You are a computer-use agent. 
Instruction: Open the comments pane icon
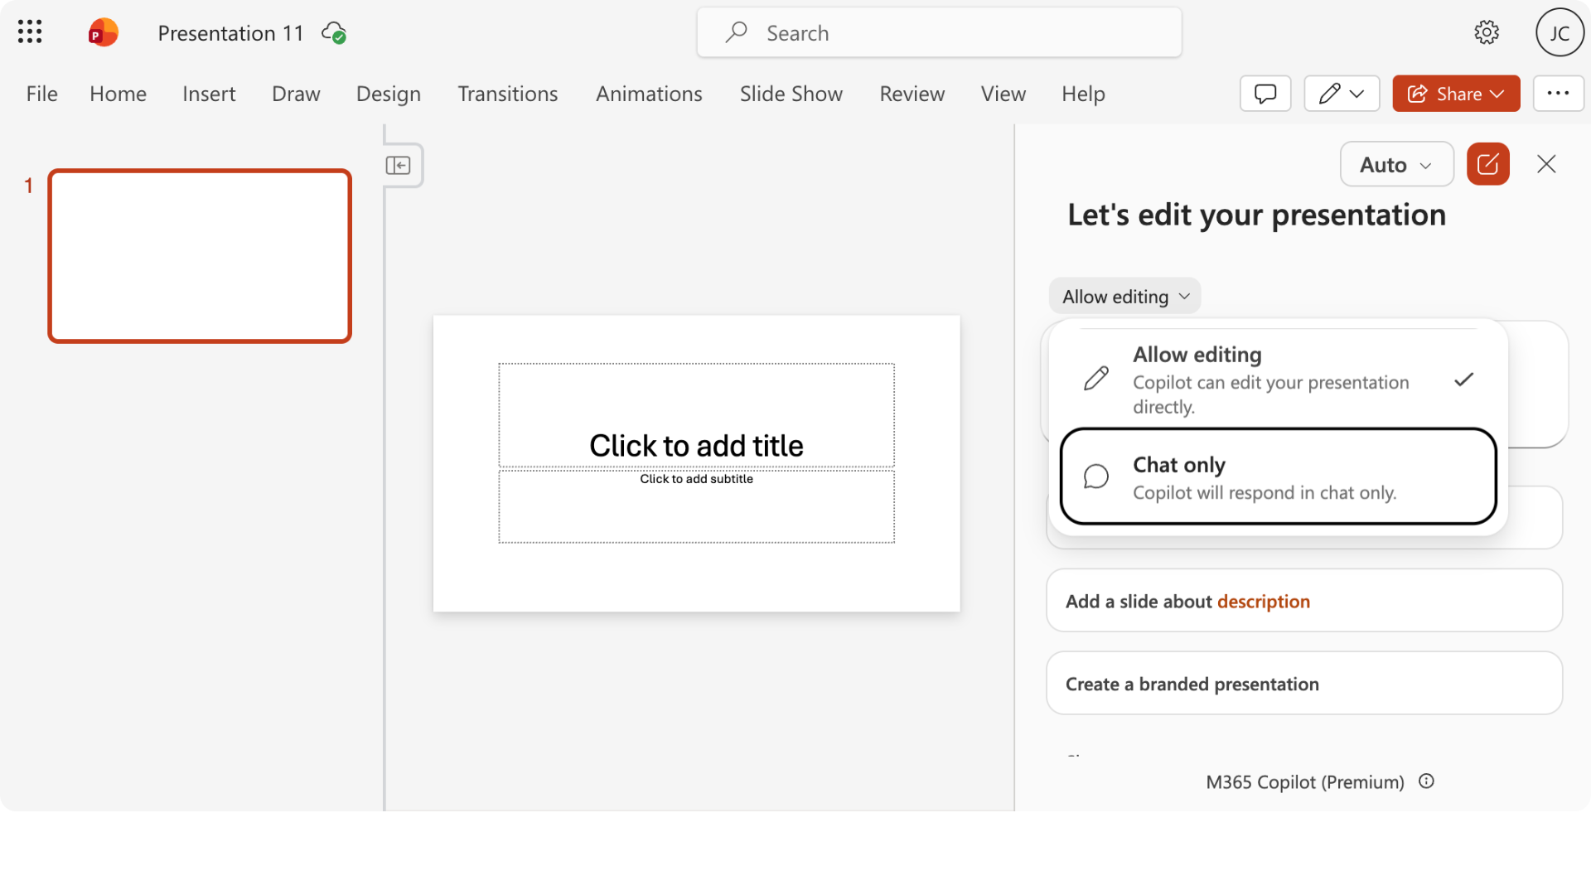pos(1265,94)
